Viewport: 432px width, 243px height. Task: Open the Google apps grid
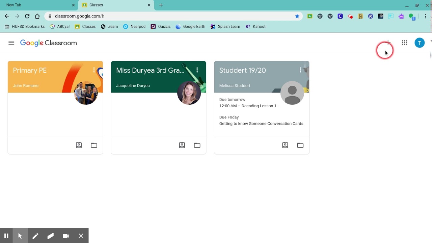pyautogui.click(x=404, y=43)
